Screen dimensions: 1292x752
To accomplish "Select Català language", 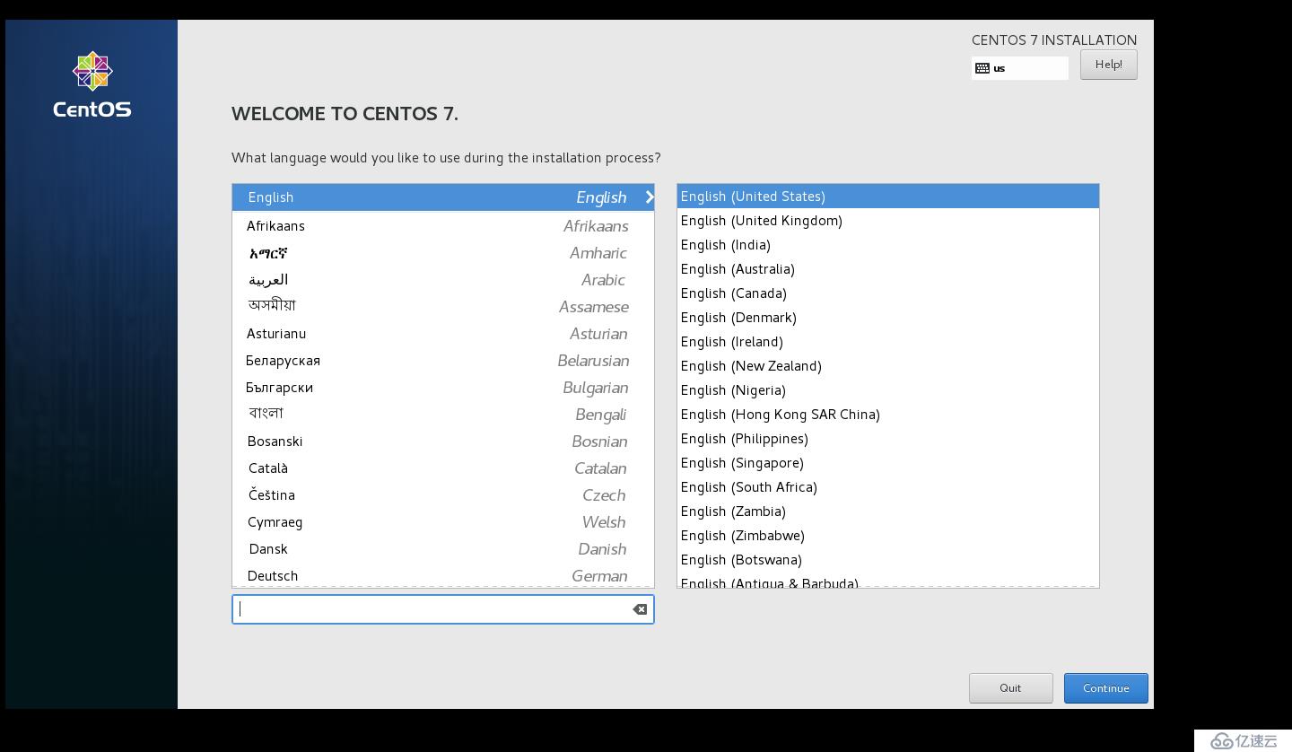I will coord(443,468).
